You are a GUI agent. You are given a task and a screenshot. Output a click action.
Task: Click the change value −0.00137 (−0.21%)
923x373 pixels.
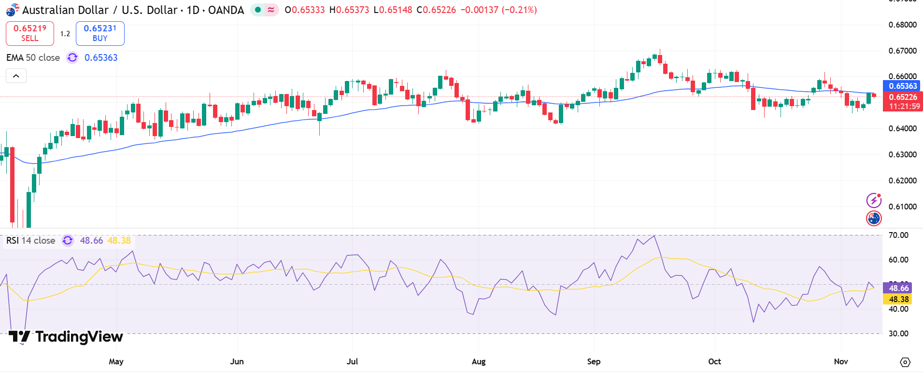(x=498, y=10)
